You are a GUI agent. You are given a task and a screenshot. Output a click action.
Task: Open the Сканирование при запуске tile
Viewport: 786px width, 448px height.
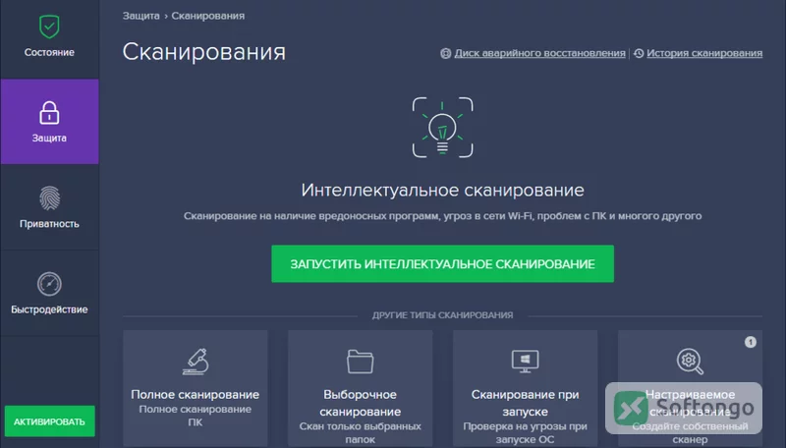tap(525, 388)
